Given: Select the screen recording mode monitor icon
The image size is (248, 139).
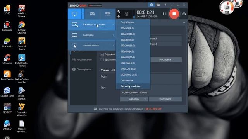Looking at the screenshot, I should tap(74, 14).
